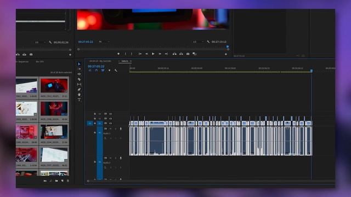The width and height of the screenshot is (351, 197).
Task: Select the Ripple Edit tool
Action: [79, 74]
